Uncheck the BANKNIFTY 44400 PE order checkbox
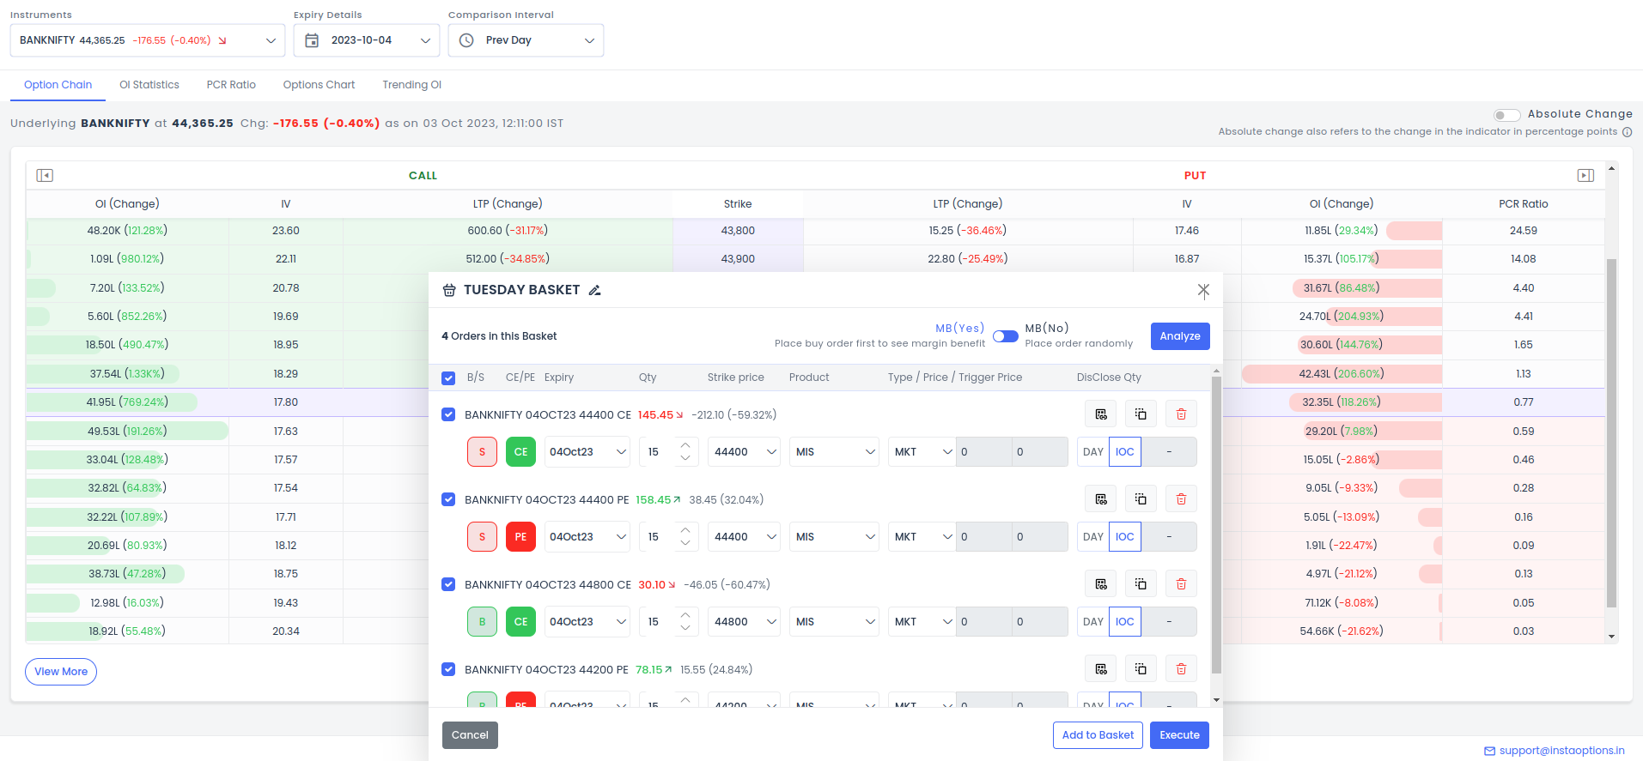1643x761 pixels. click(x=448, y=499)
